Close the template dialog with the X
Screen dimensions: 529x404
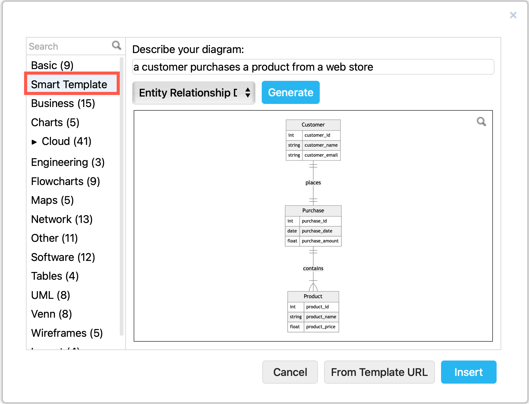click(513, 15)
